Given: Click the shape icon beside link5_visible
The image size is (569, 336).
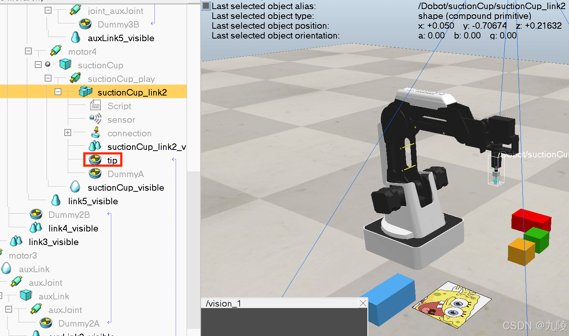Looking at the screenshot, I should (x=56, y=201).
